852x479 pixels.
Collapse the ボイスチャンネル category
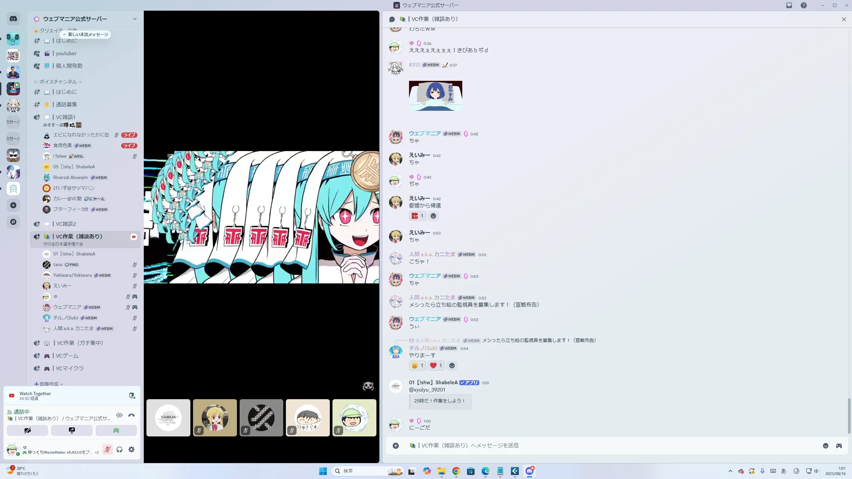[x=58, y=82]
